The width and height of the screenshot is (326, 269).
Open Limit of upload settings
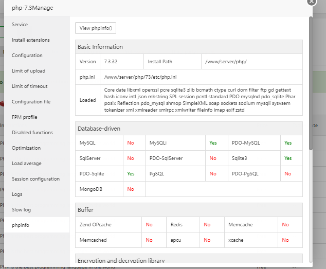click(28, 71)
